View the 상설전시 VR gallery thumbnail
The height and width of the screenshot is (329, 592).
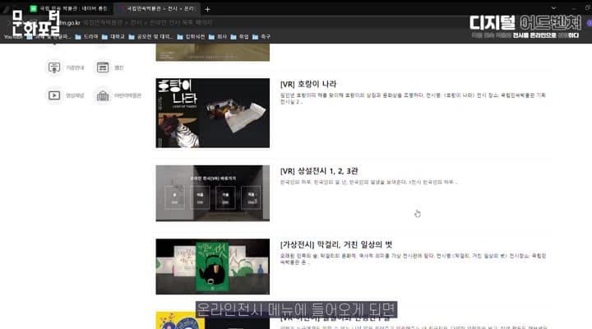[x=213, y=193]
